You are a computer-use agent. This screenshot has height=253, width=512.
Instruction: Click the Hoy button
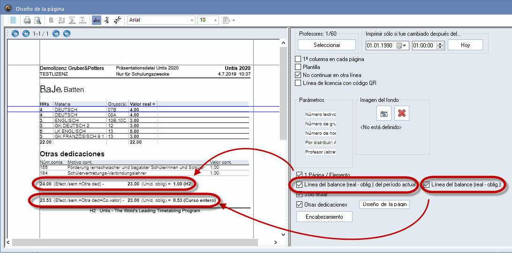(465, 45)
